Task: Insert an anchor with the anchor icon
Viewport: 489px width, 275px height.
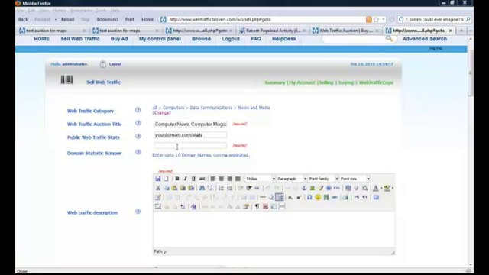Action: (x=304, y=188)
